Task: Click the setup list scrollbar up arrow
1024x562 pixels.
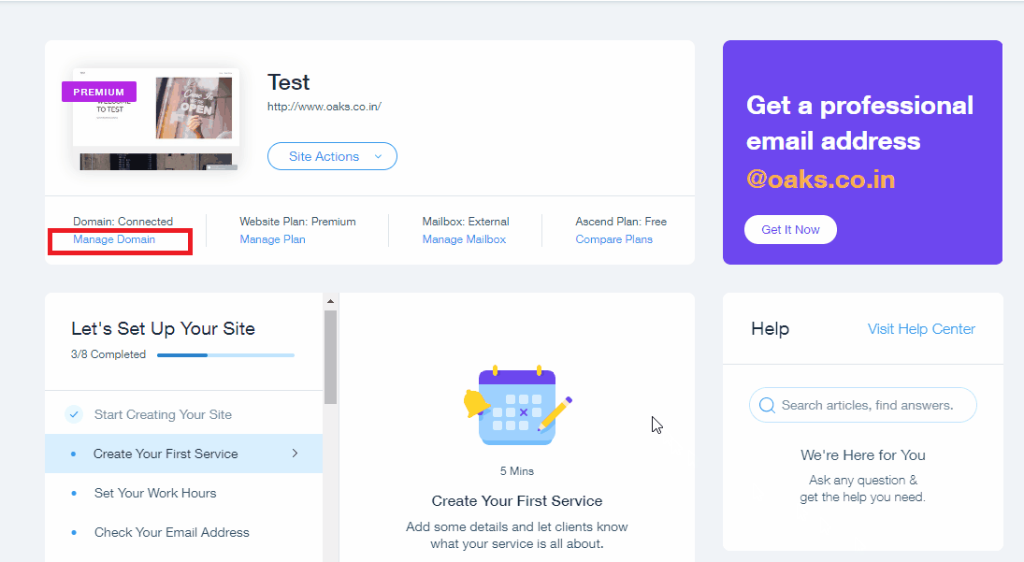Action: [x=330, y=301]
